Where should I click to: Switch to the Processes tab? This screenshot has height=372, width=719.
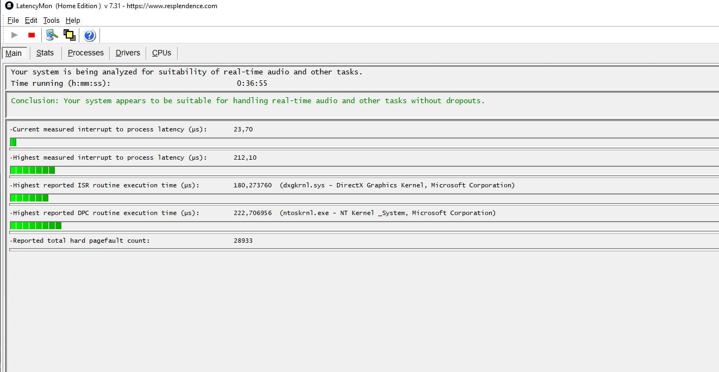tap(86, 53)
